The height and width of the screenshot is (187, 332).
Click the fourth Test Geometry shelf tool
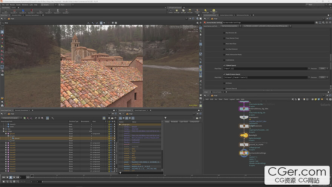tap(32, 11)
